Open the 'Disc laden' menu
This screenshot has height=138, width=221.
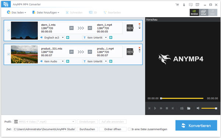pos(17,12)
